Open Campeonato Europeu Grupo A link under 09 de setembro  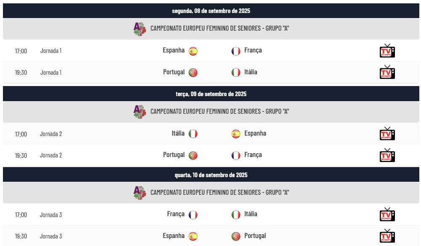(220, 112)
